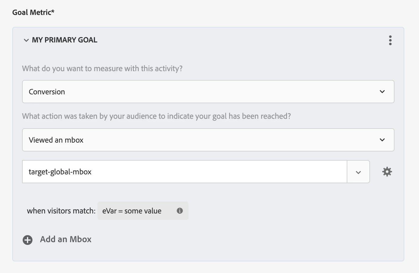Screen dimensions: 419x273
Task: Click the plus icon to add mbox
Action: pos(28,240)
